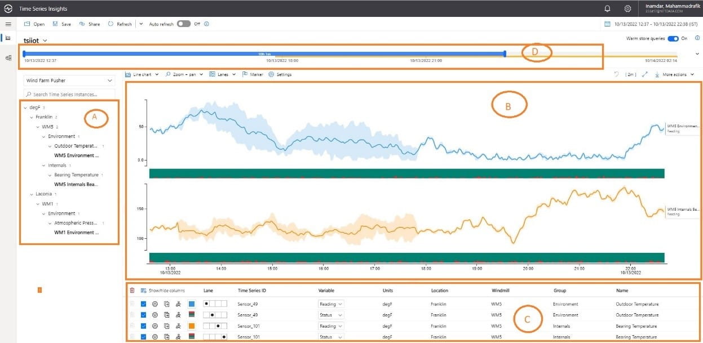The image size is (703, 343).
Task: Toggle the Auto refresh switch
Action: click(183, 24)
